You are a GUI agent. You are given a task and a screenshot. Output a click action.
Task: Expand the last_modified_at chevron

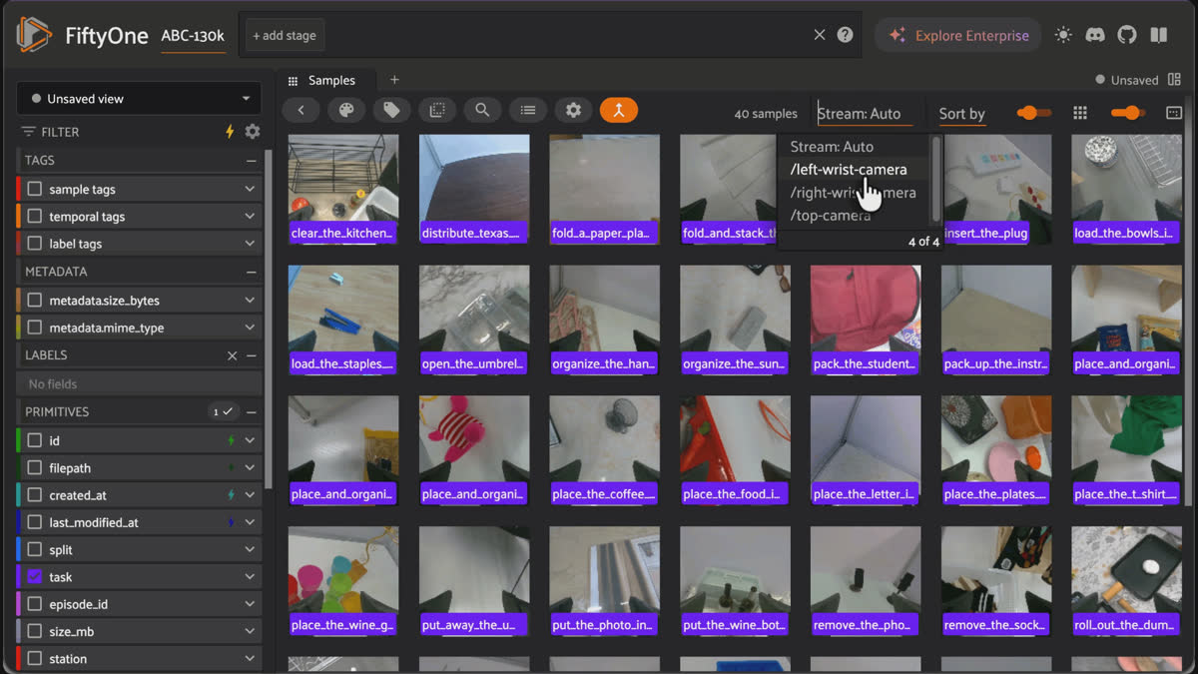tap(250, 522)
